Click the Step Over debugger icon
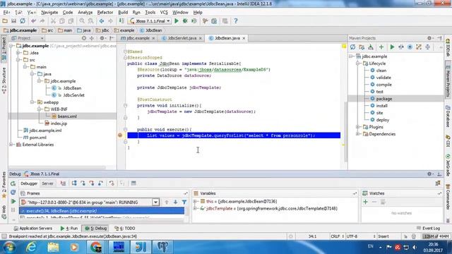The width and height of the screenshot is (452, 254). pos(74,183)
